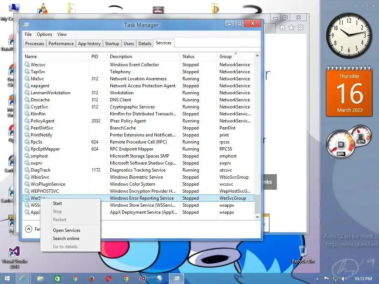Viewport: 379px width, 284px height.
Task: Select Cryptographic Services description
Action: (132, 106)
